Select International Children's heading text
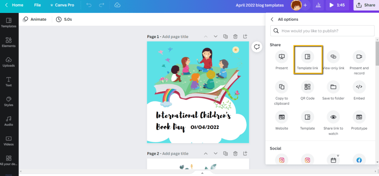The image size is (379, 176). pyautogui.click(x=193, y=115)
